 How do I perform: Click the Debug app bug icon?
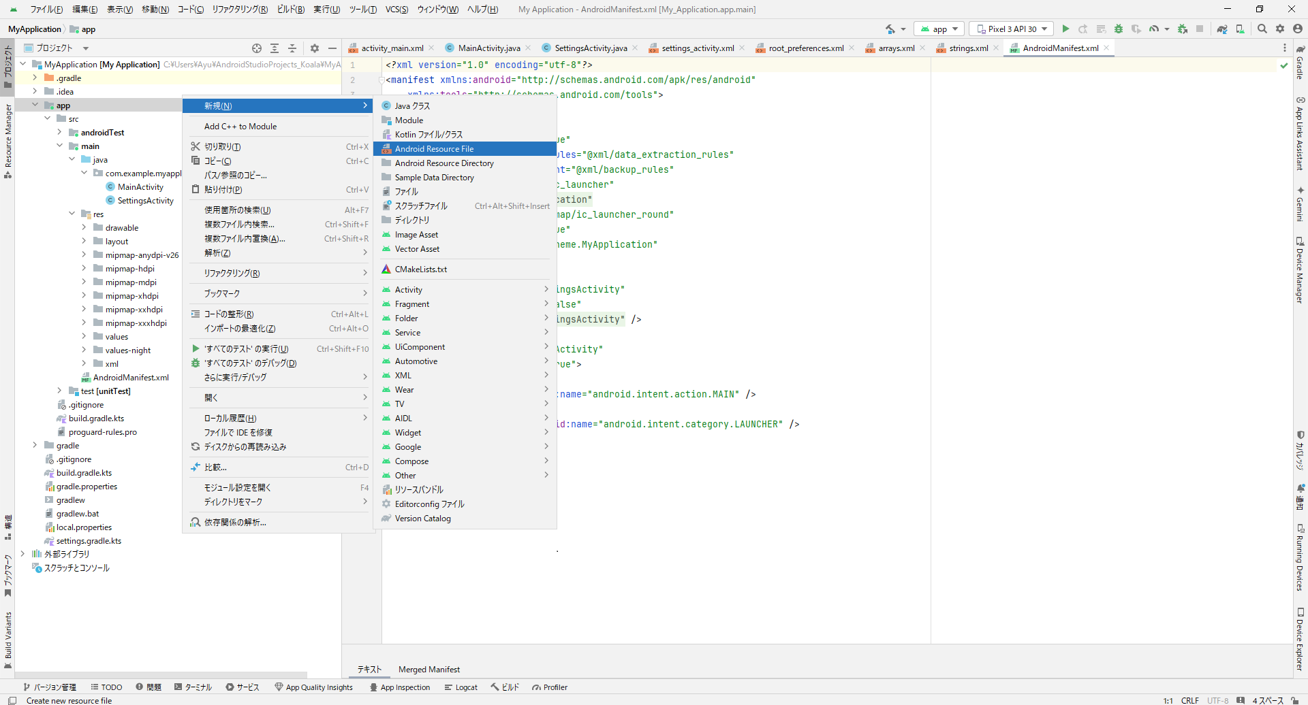coord(1118,29)
